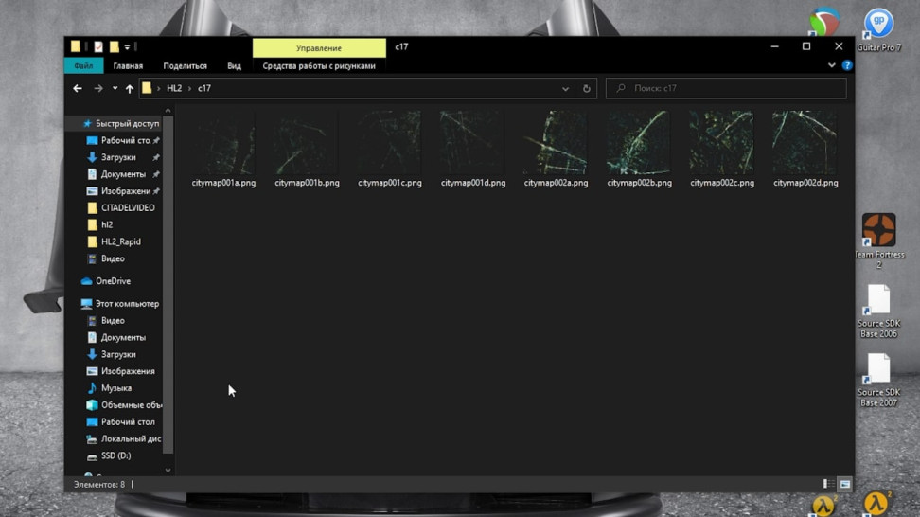Switch to details view icon in status bar
920x517 pixels.
828,484
